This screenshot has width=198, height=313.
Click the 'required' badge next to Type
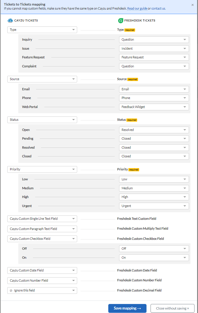pos(130,30)
